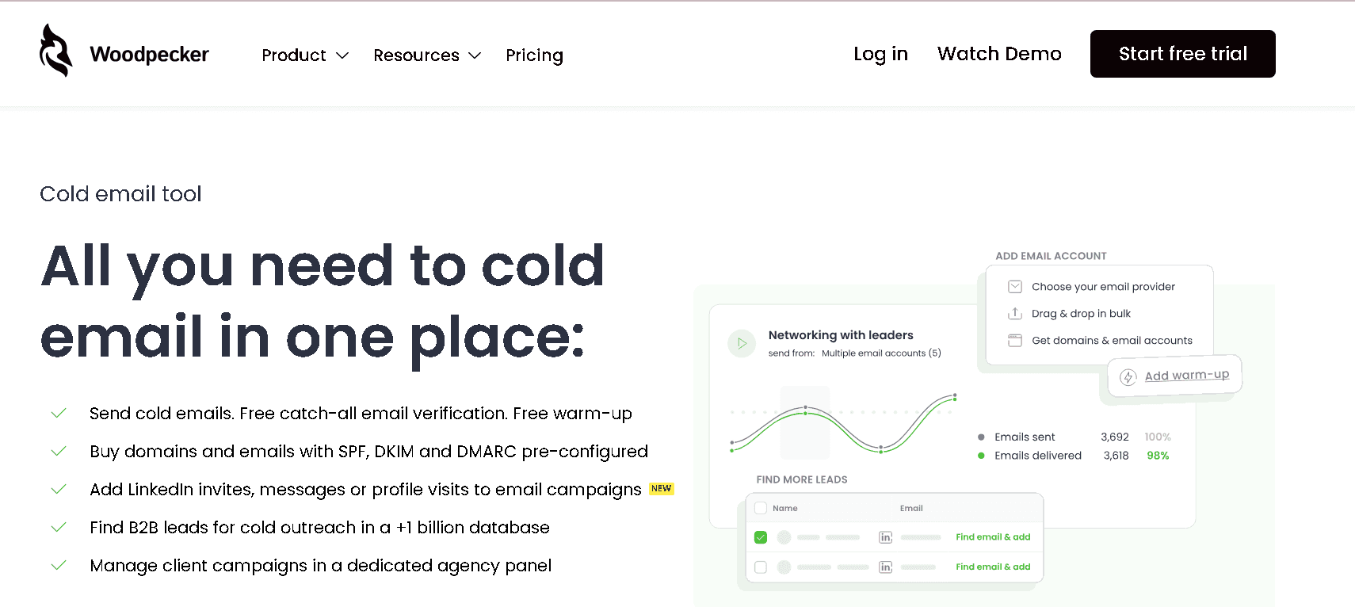Go to the Pricing page
The width and height of the screenshot is (1355, 607).
click(534, 55)
